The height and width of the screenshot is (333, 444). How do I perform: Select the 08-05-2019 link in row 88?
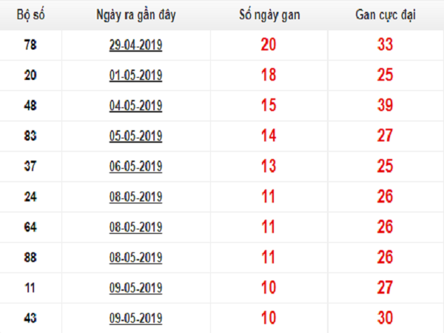(x=135, y=258)
